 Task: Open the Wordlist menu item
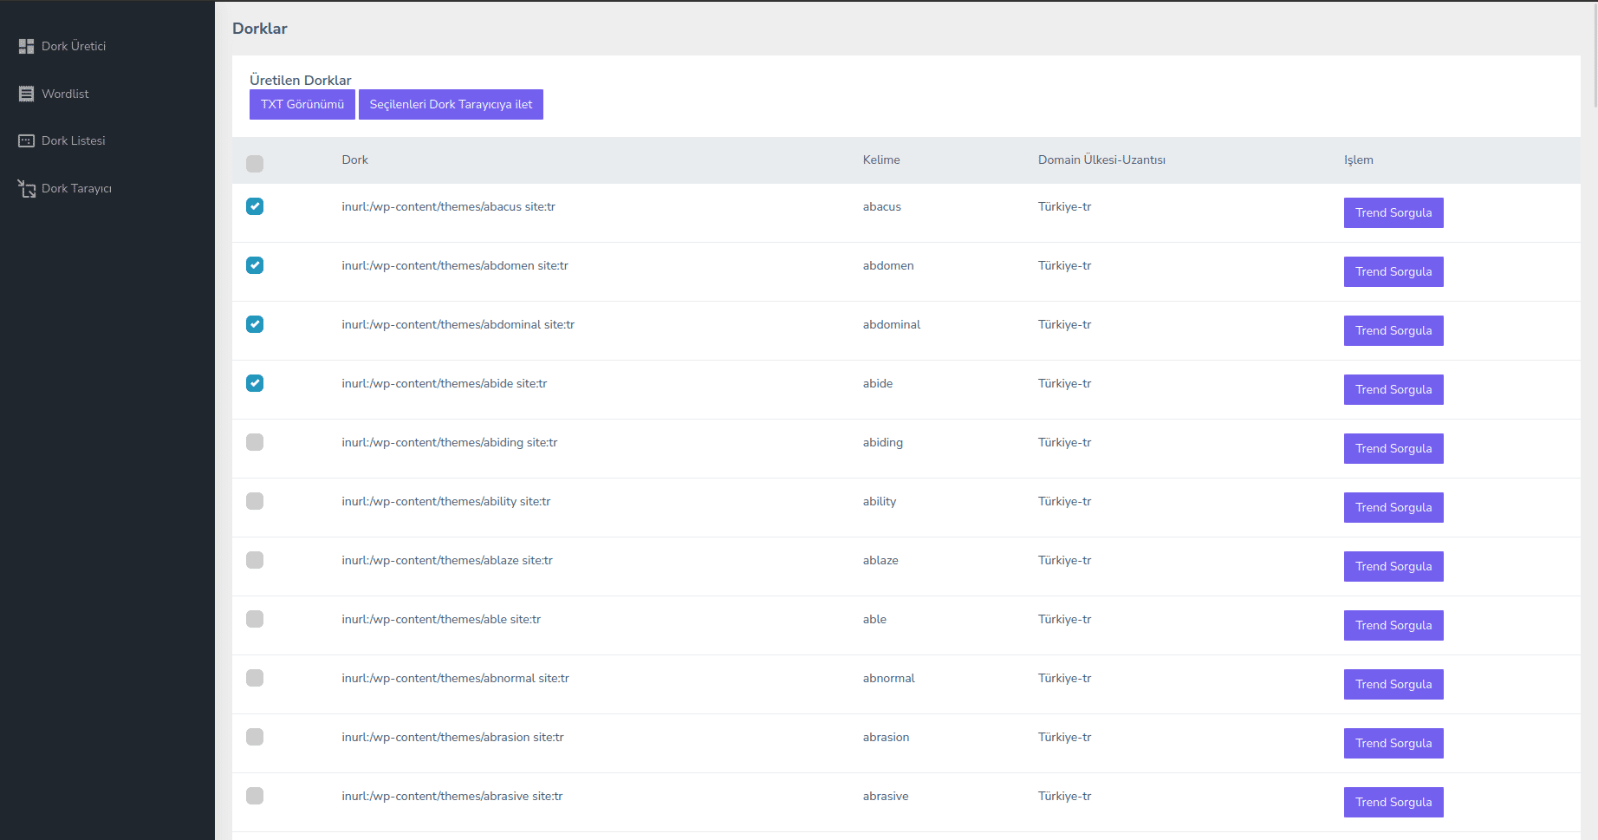[x=65, y=94]
